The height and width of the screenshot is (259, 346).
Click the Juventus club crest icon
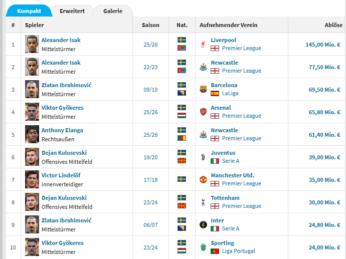(203, 157)
